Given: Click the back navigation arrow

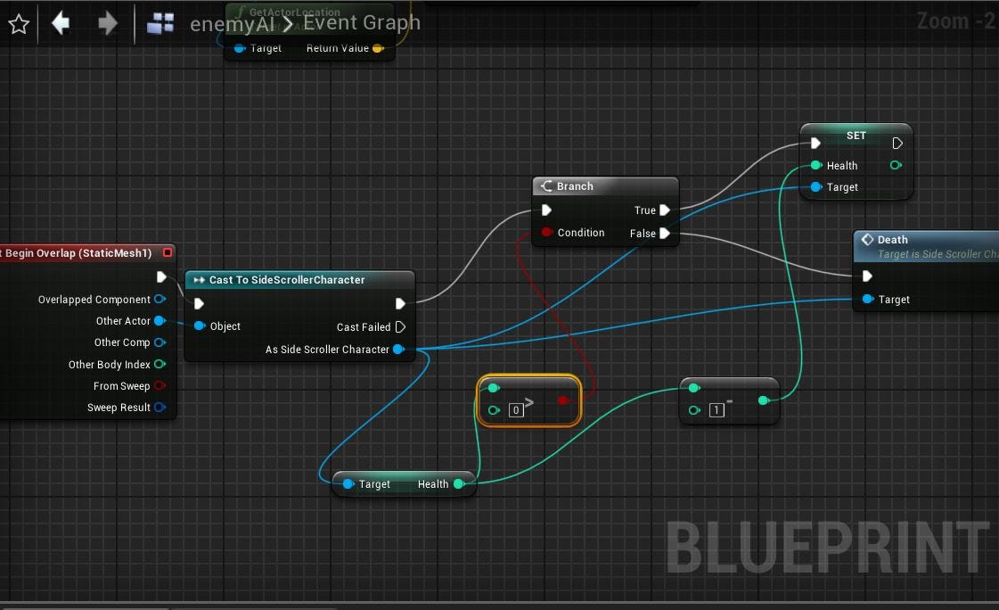Looking at the screenshot, I should [x=61, y=23].
